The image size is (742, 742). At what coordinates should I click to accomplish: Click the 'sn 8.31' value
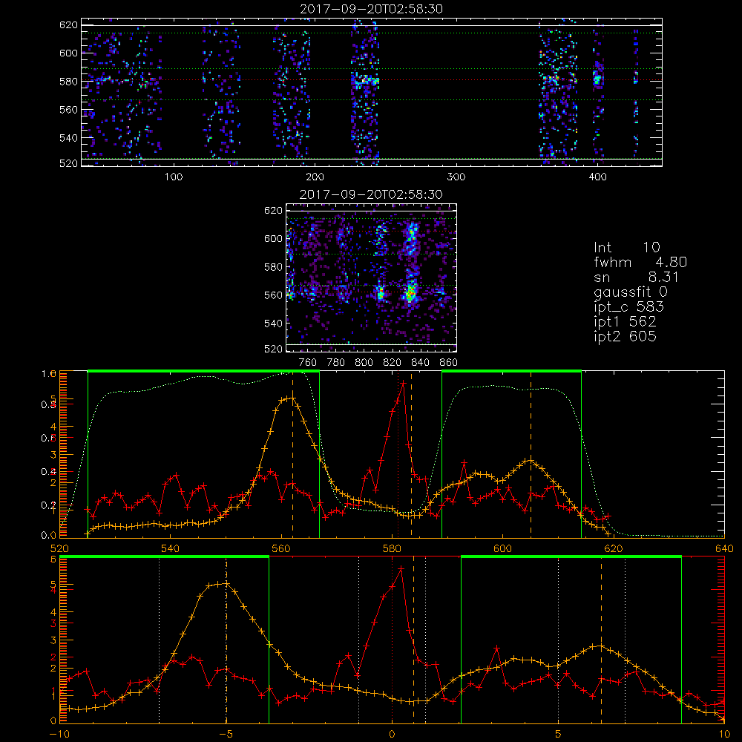pos(636,277)
